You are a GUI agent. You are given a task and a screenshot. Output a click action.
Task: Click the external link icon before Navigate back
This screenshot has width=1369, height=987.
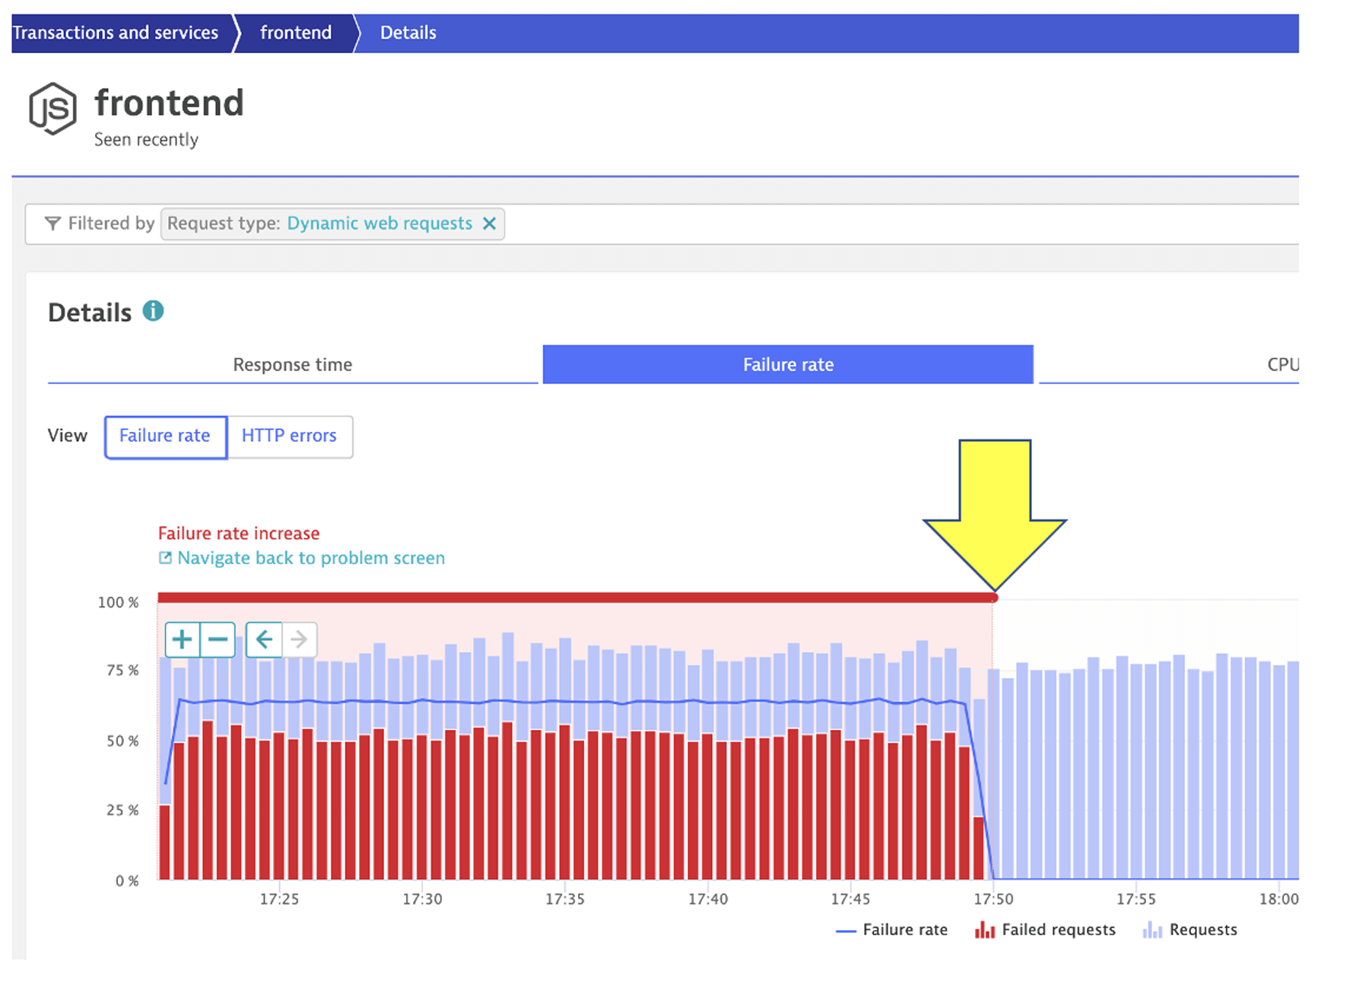coord(164,557)
